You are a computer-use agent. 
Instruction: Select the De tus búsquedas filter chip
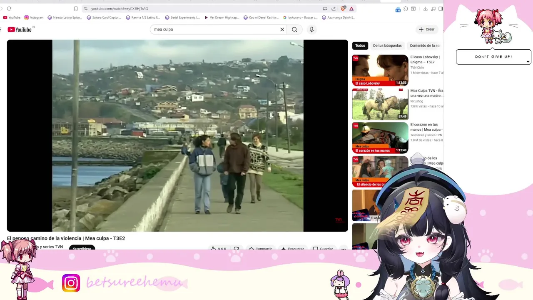pyautogui.click(x=387, y=46)
